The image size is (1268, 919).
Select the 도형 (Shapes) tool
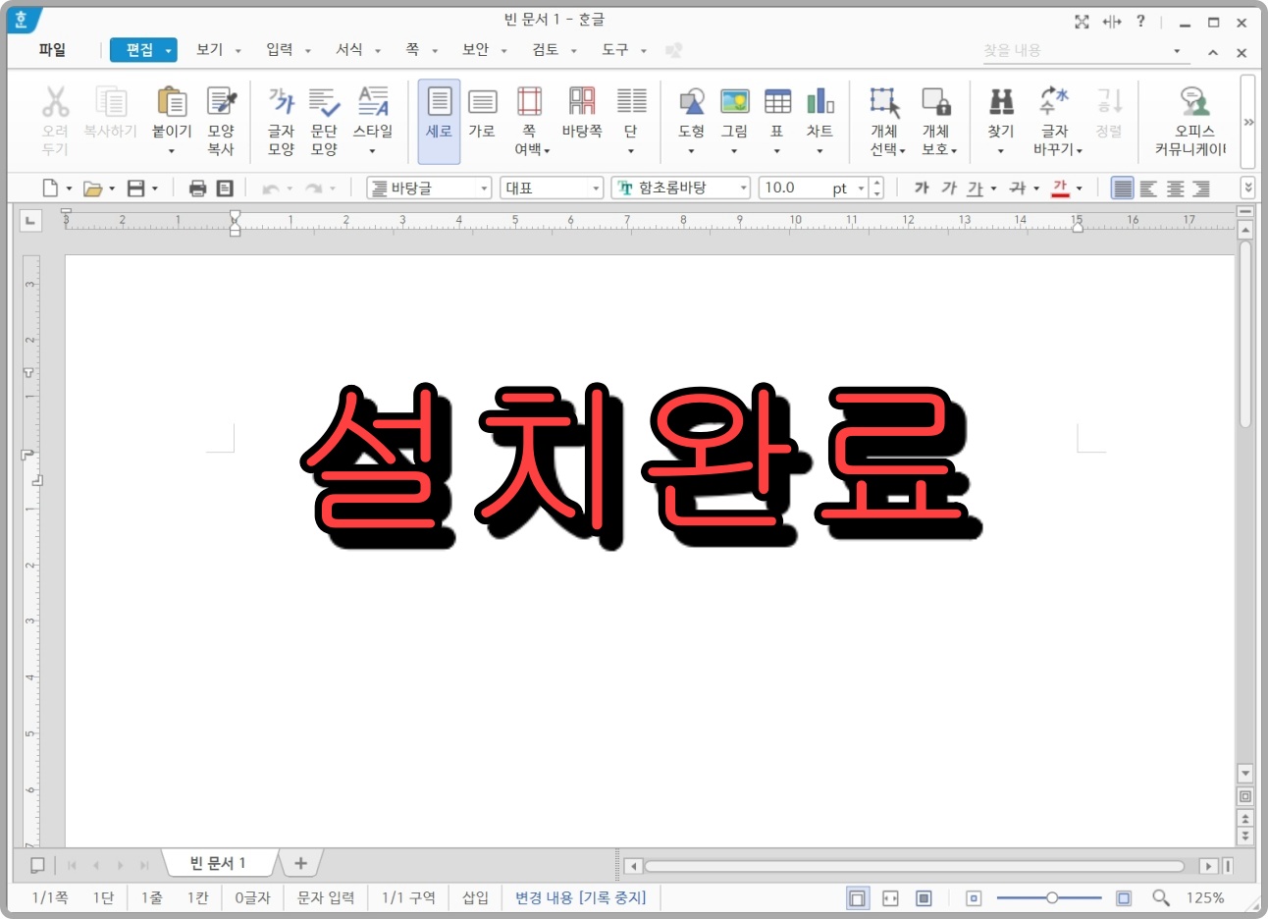pos(690,111)
